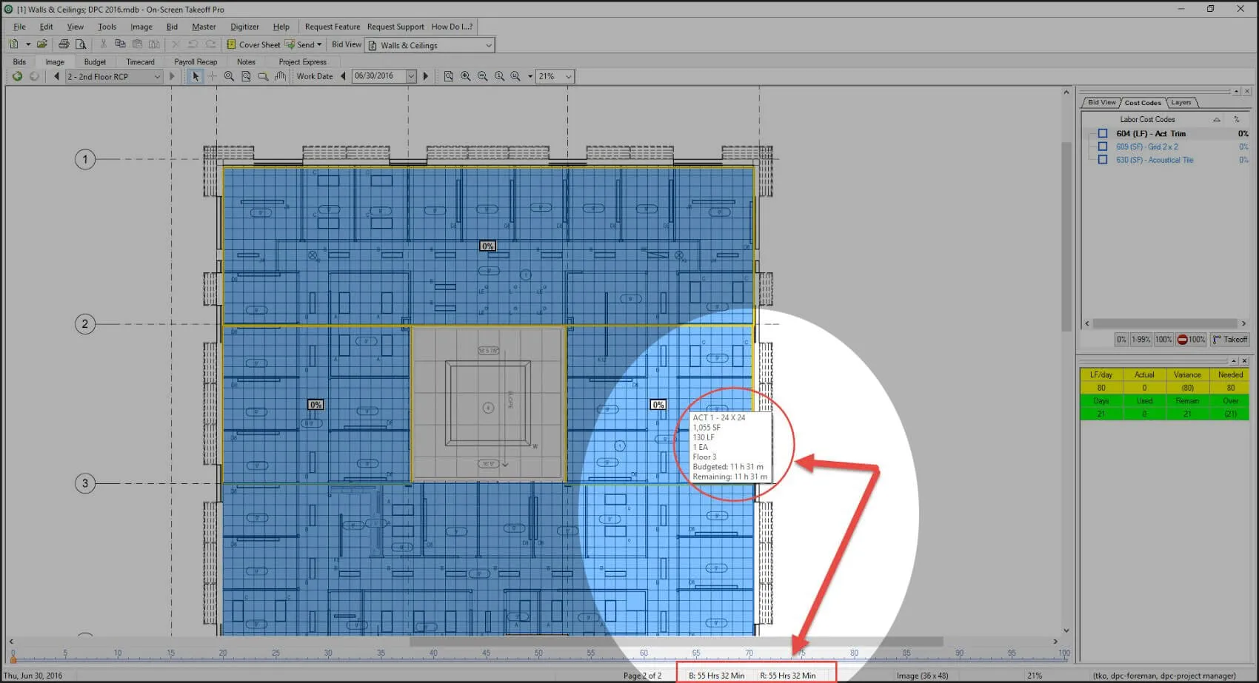Viewport: 1259px width, 683px height.
Task: Toggle the 0% filter button
Action: click(1121, 340)
